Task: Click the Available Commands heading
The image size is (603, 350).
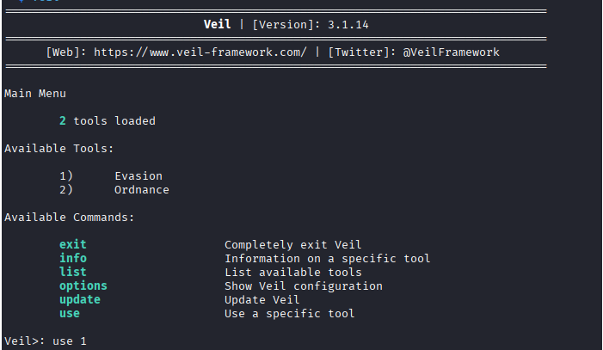Action: click(x=70, y=217)
